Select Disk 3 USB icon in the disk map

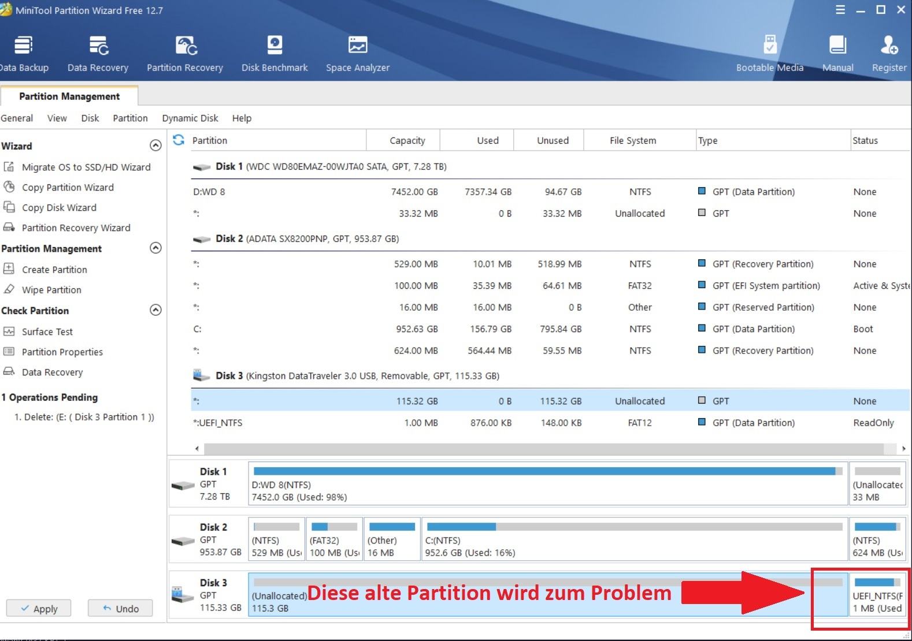click(183, 594)
